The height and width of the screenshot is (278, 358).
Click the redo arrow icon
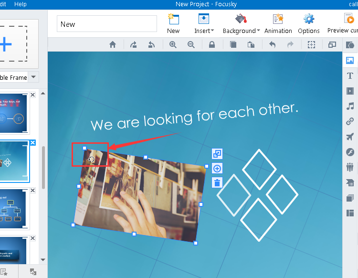(x=290, y=44)
